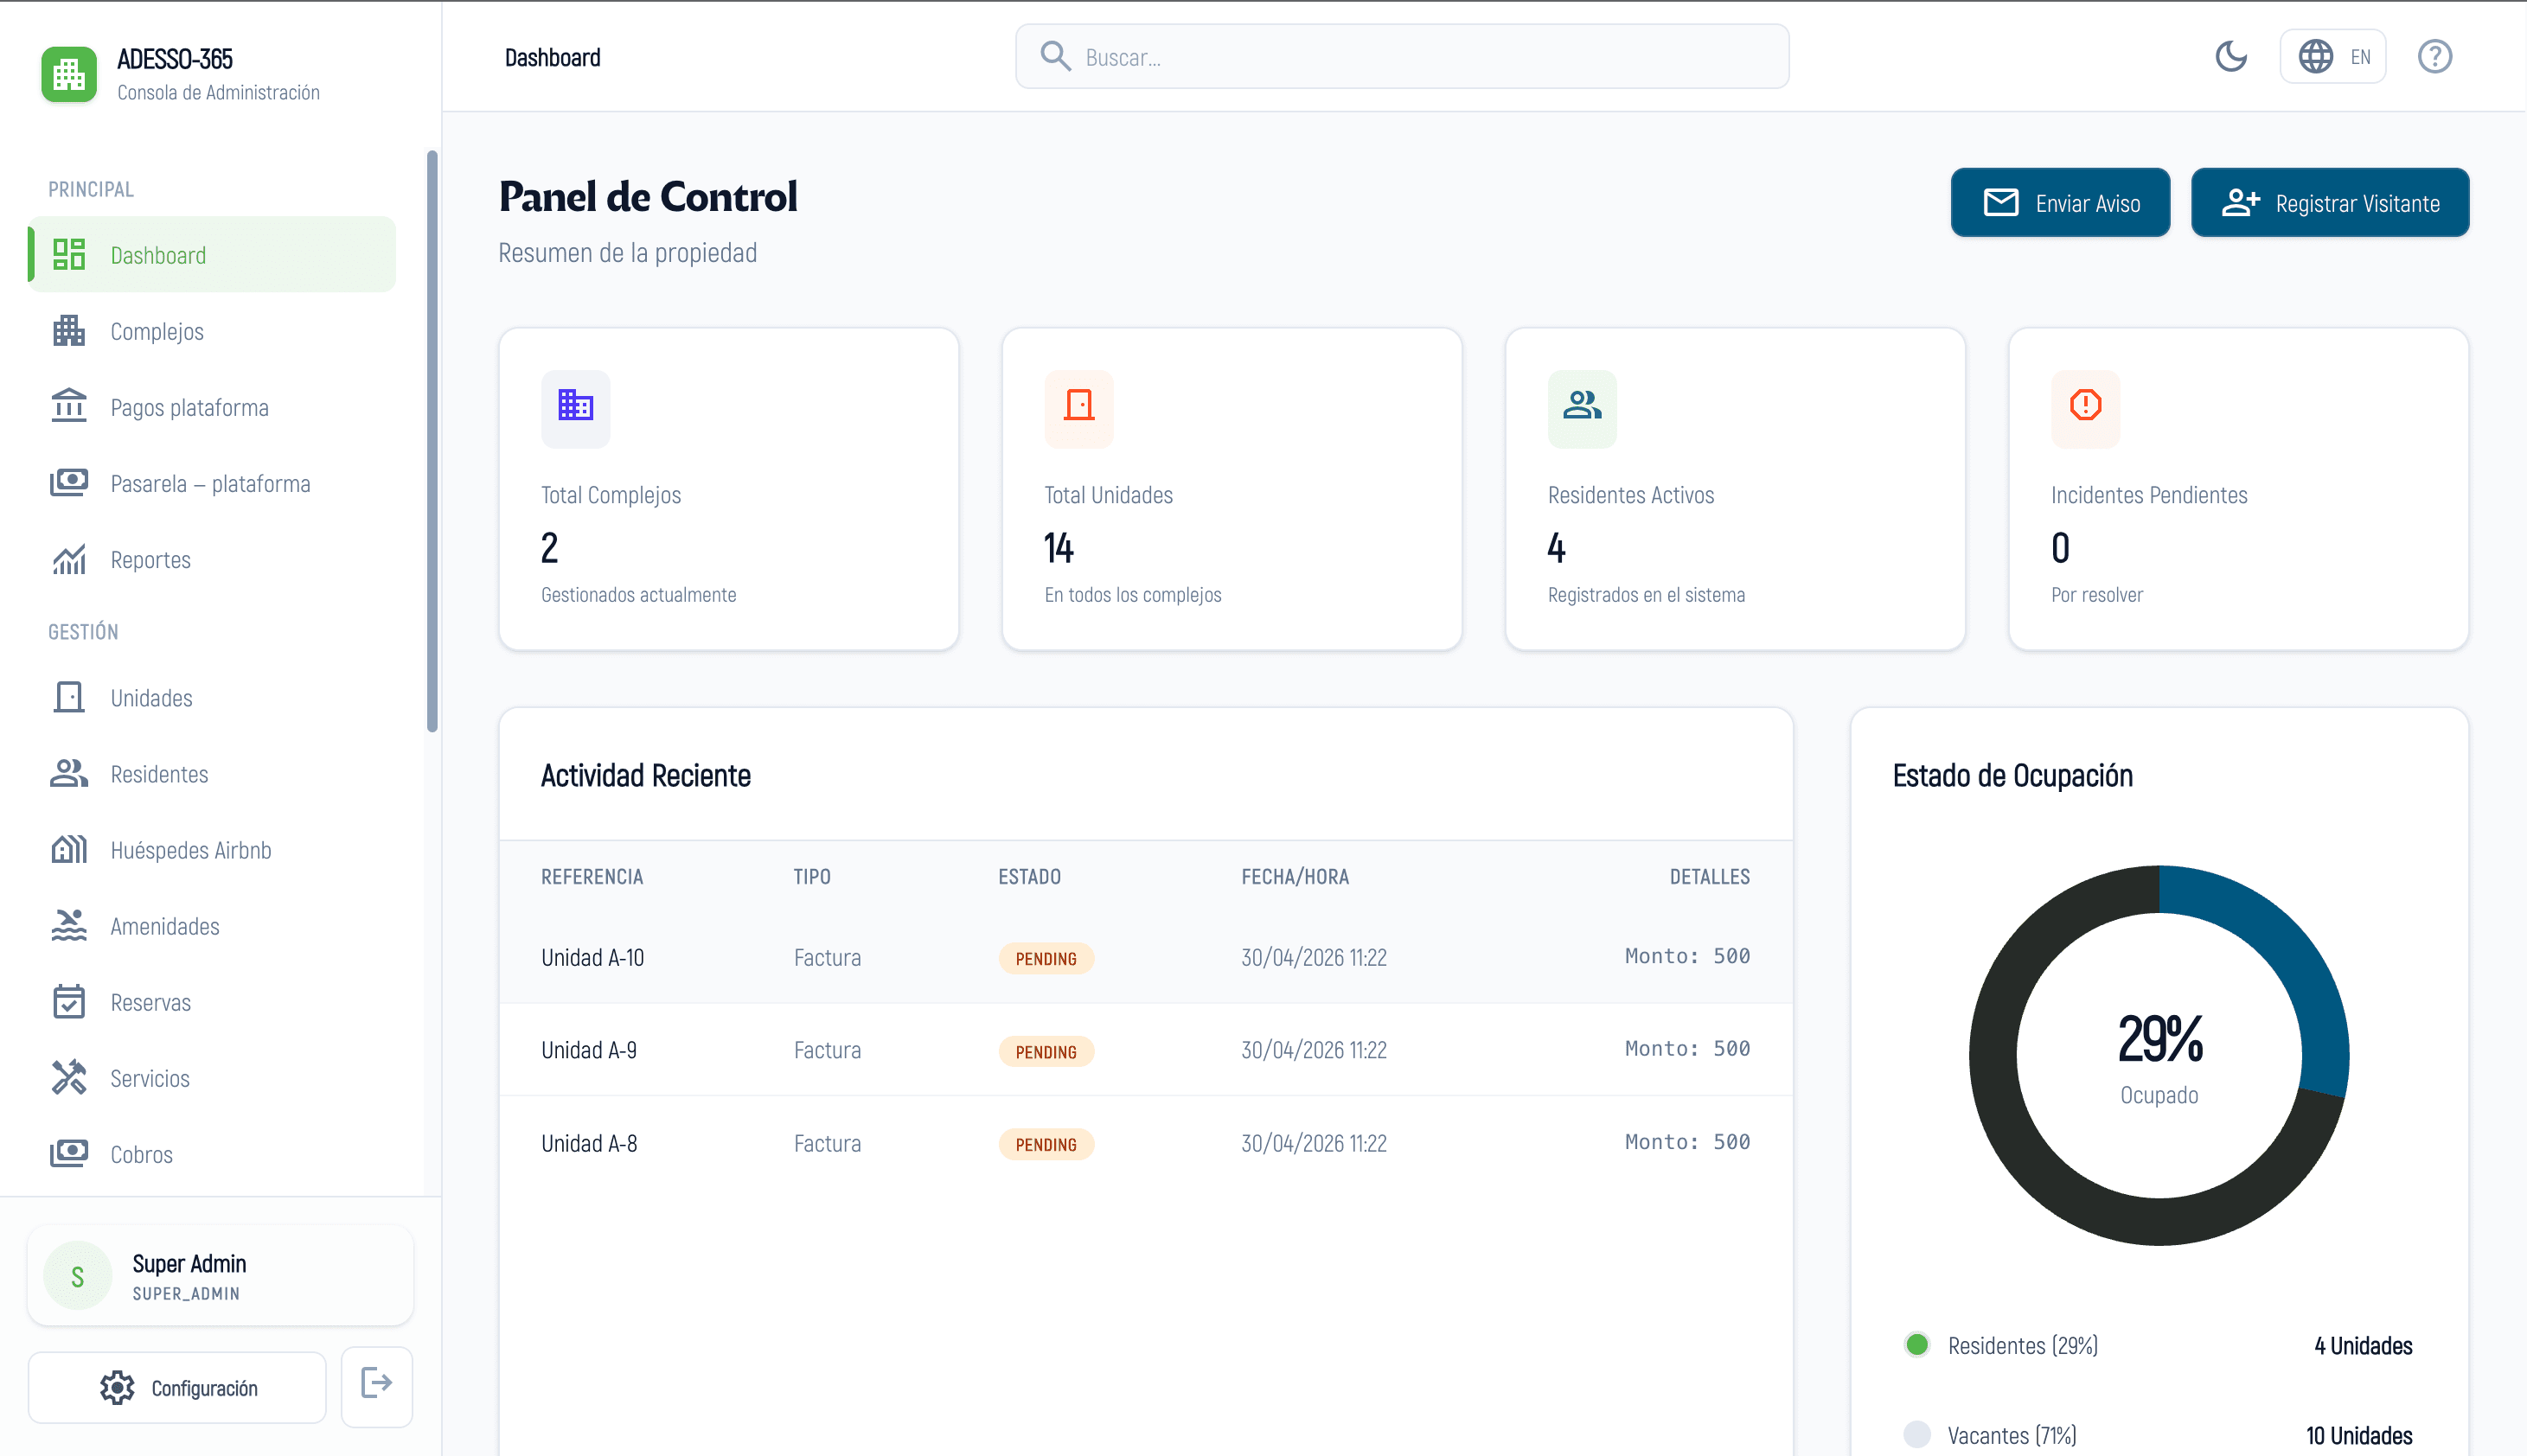Click the FECHA/HORA column header
This screenshot has height=1456, width=2527.
pyautogui.click(x=1295, y=877)
